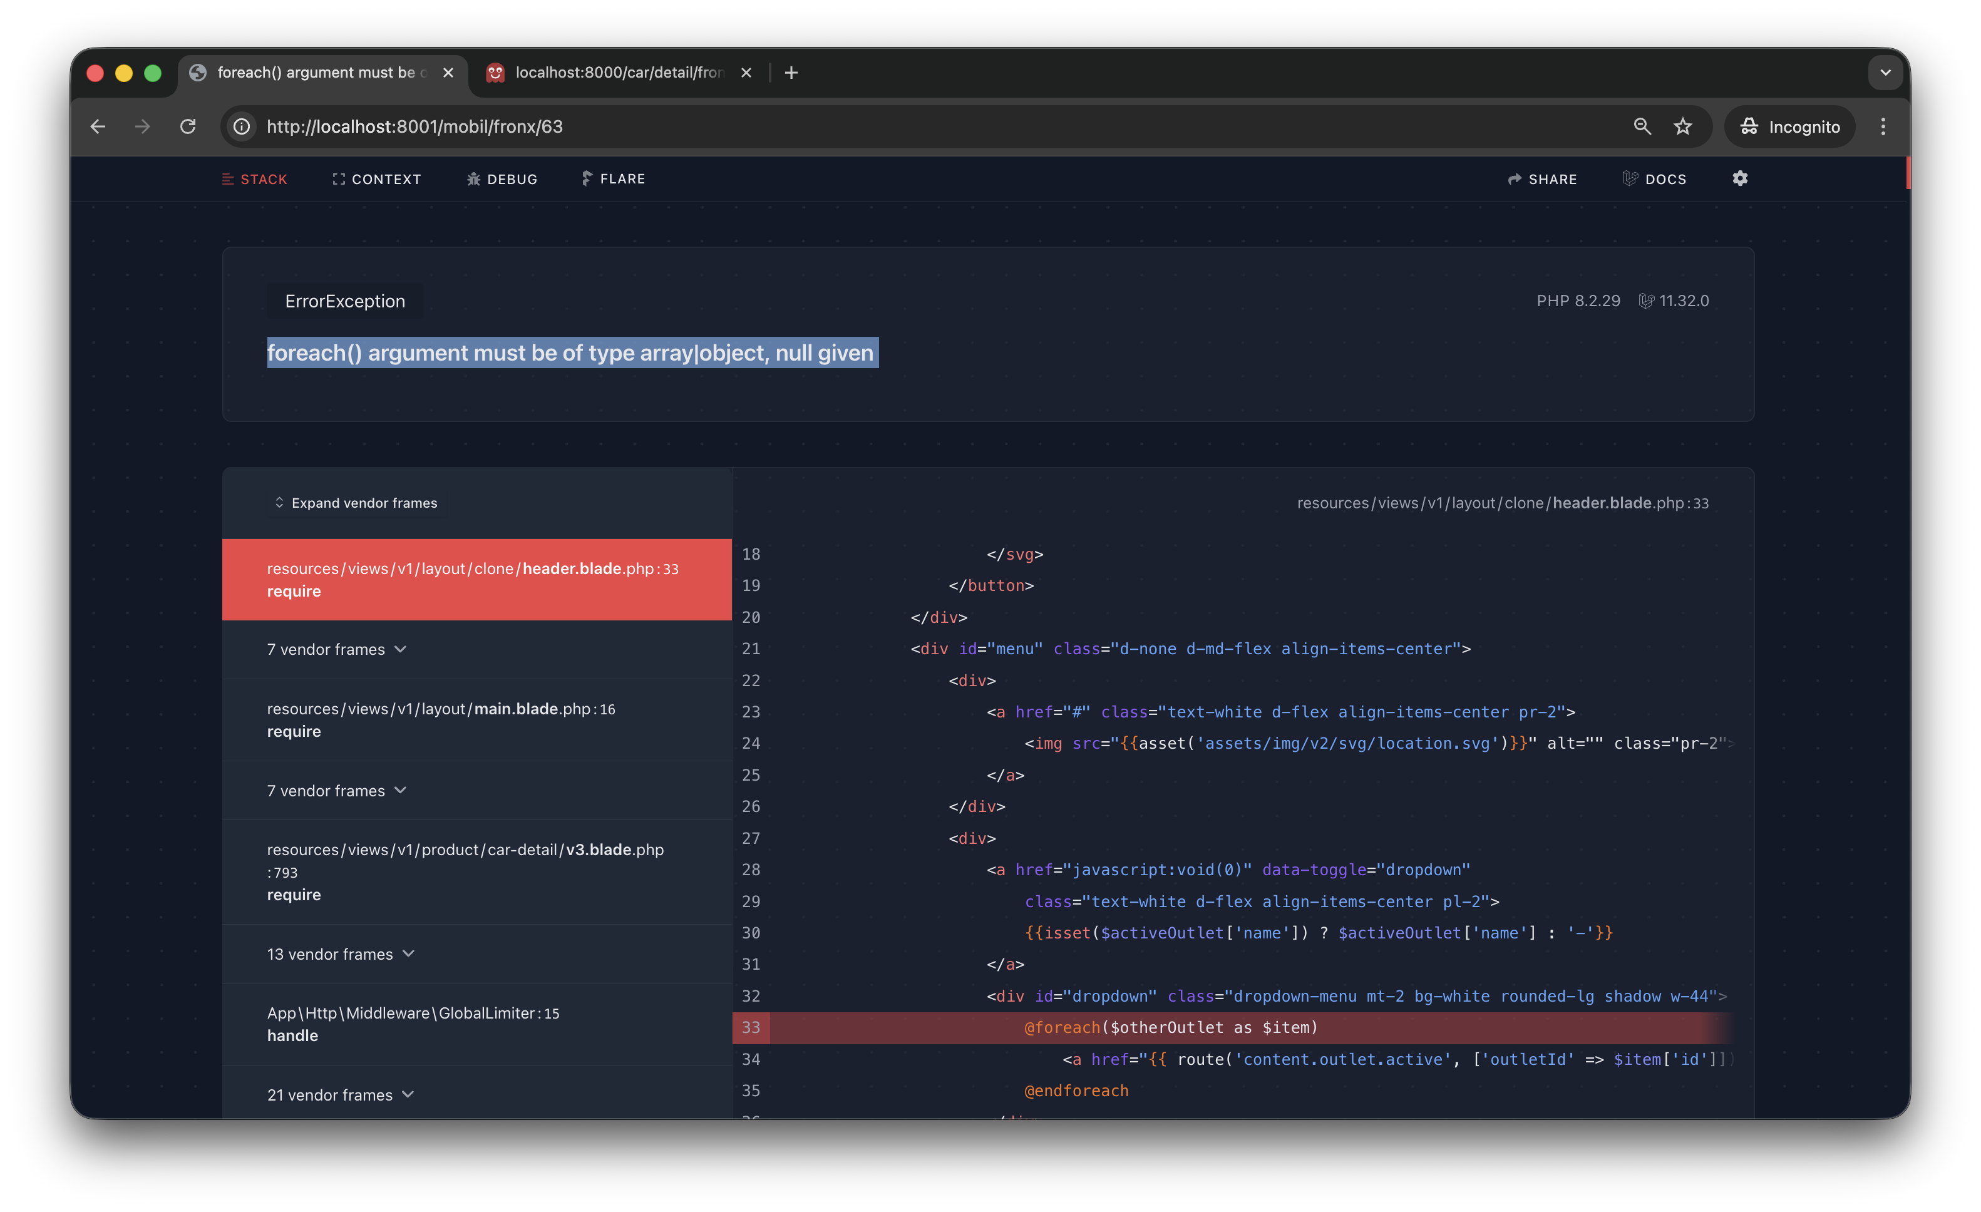Viewport: 1981px width, 1212px height.
Task: Close the localhost:8000/car/detail tab
Action: click(x=746, y=73)
